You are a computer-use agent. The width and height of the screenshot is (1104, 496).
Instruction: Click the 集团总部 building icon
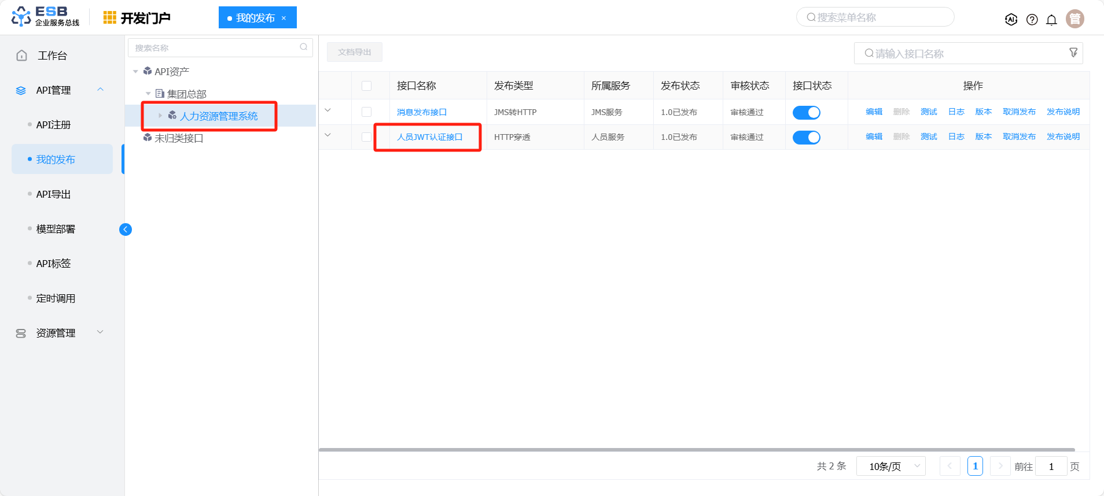[160, 93]
